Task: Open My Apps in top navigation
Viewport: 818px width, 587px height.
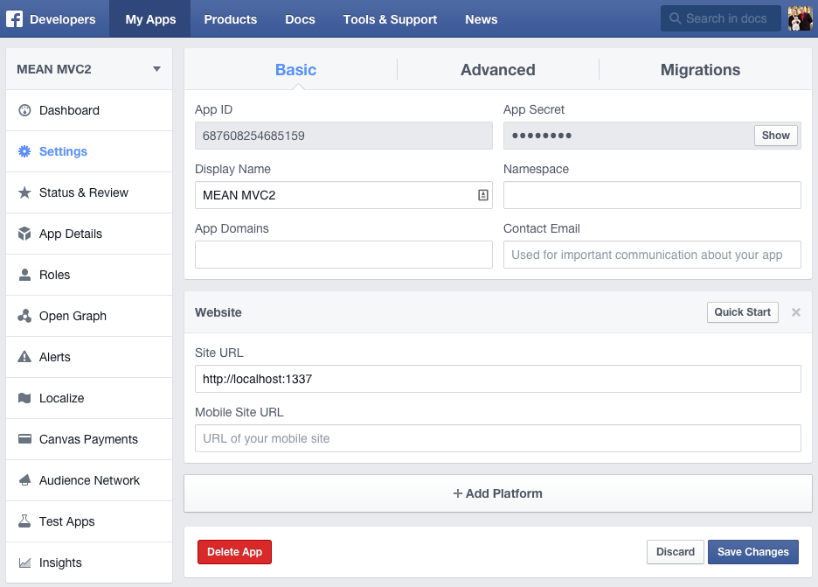Action: [x=150, y=18]
